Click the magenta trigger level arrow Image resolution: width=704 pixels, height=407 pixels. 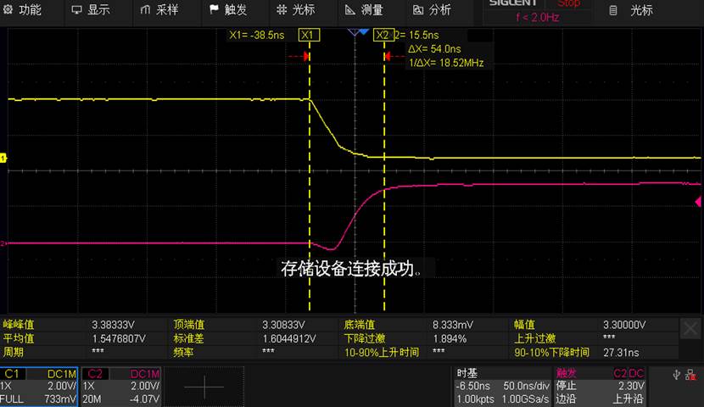[698, 202]
